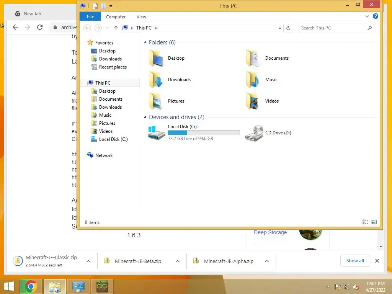Click the muted volume tray icon
392x294 pixels.
click(356, 287)
